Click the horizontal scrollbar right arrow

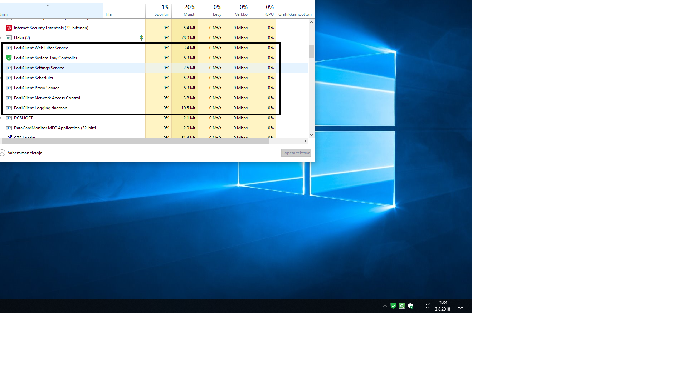coord(305,141)
